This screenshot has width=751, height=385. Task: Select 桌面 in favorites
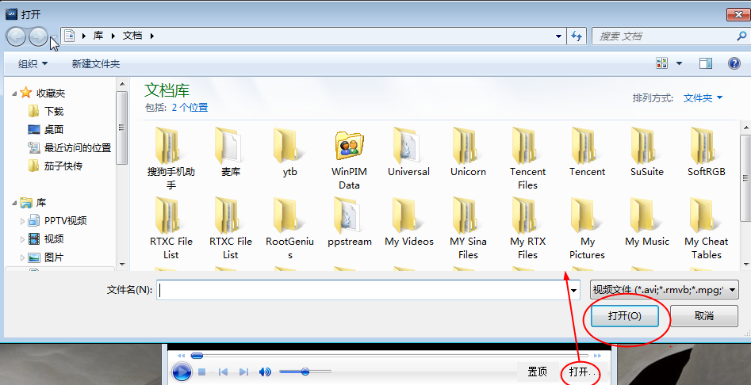click(x=54, y=130)
